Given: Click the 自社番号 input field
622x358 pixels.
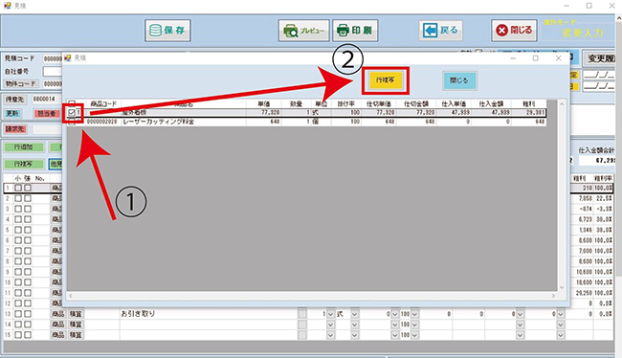Looking at the screenshot, I should tap(53, 72).
